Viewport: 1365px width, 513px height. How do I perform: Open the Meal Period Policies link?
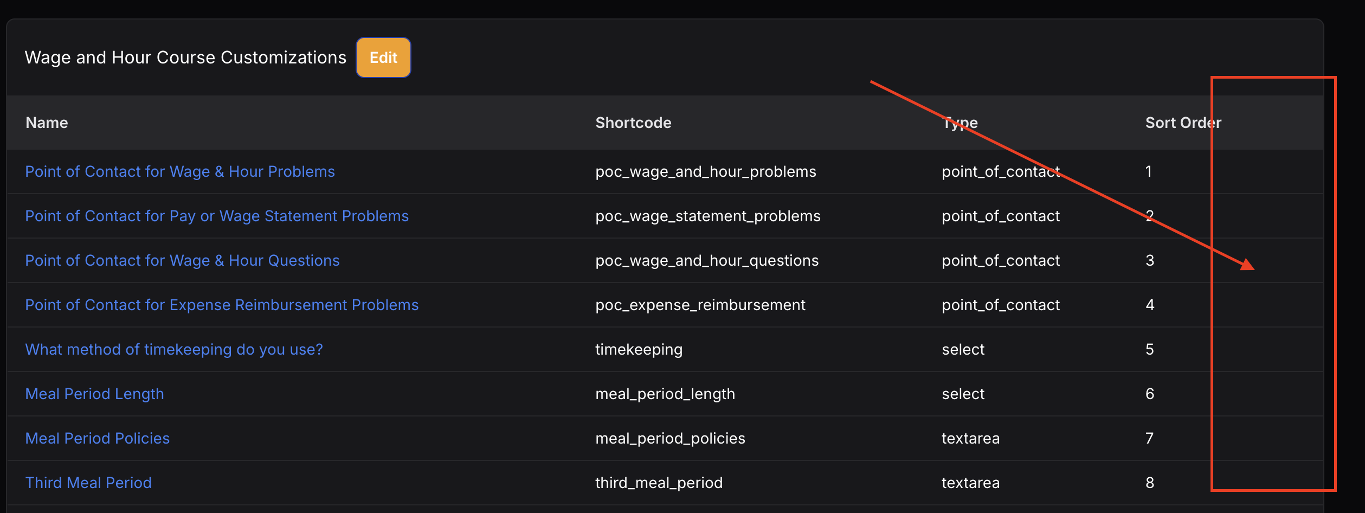(98, 438)
